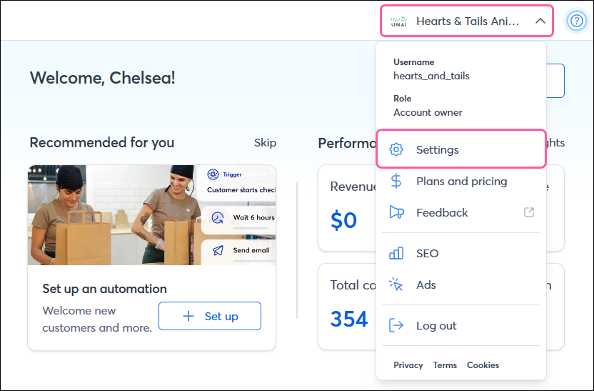
Task: Select Ads in the account menu
Action: coord(461,284)
